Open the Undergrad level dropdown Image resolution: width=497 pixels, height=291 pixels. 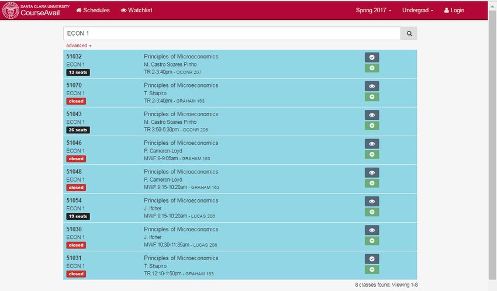417,10
